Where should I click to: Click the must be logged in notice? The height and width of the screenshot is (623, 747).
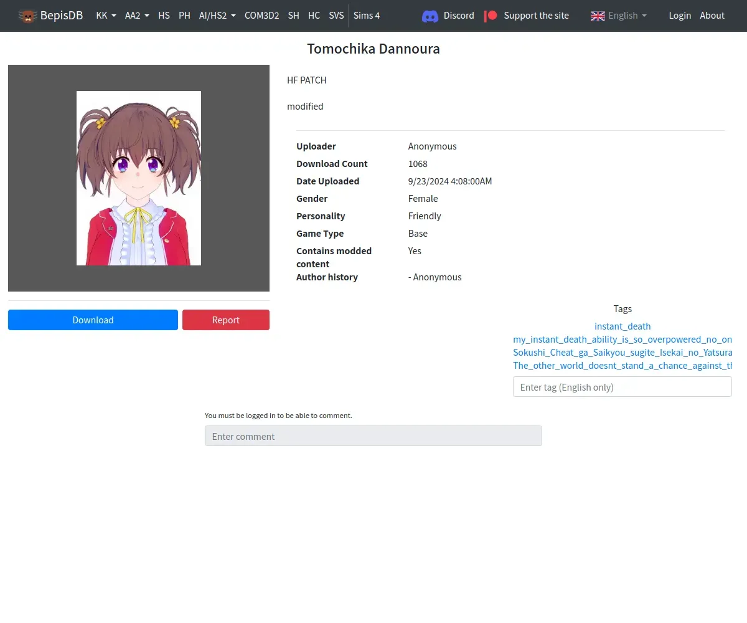[x=278, y=415]
